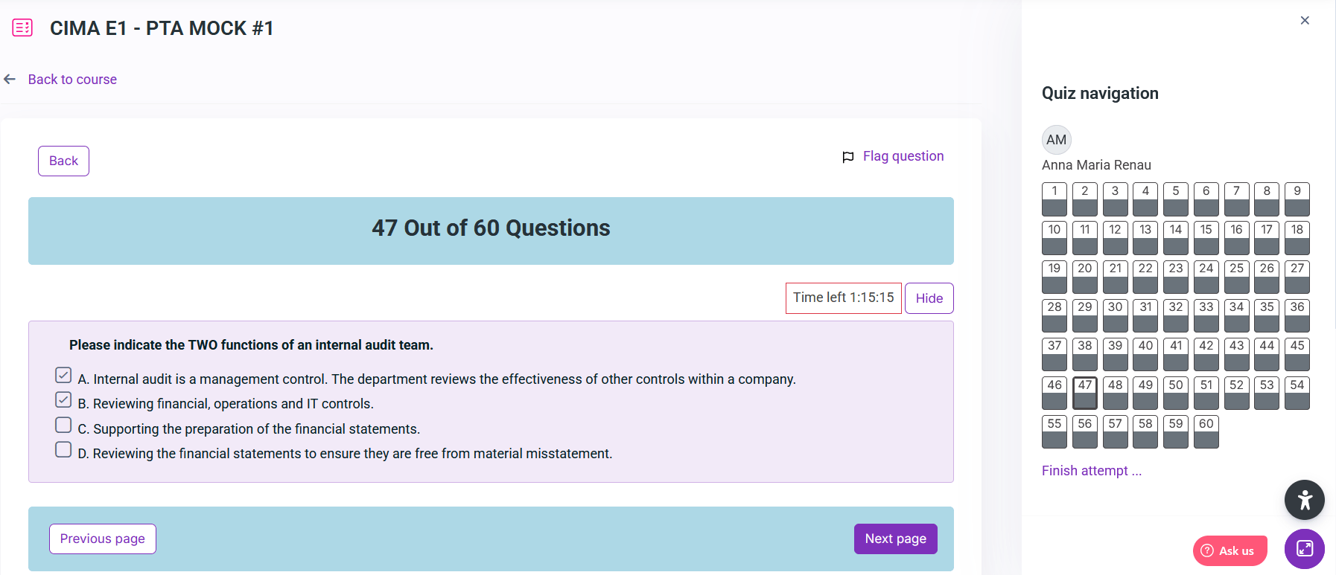Hide the time left counter
The image size is (1336, 575).
tap(929, 298)
